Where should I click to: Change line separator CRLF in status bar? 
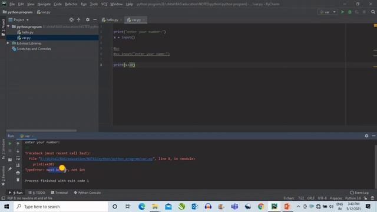coord(310,198)
